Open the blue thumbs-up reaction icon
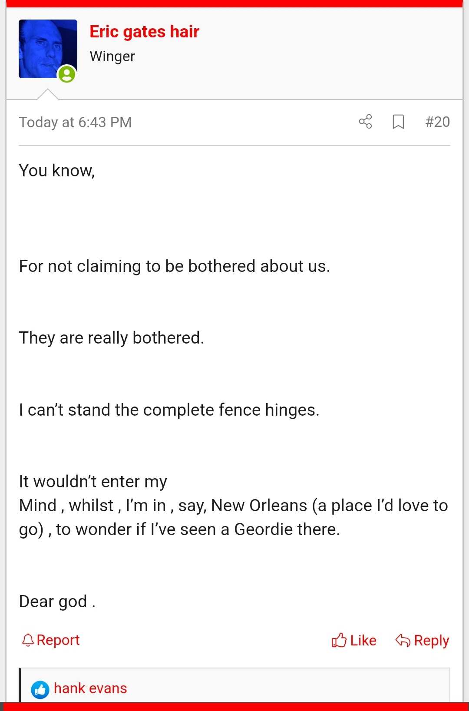Viewport: 469px width, 711px height. (40, 689)
